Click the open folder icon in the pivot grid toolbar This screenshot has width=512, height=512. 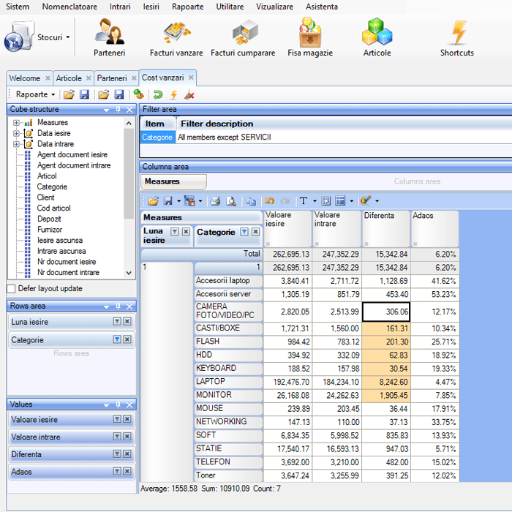point(153,201)
